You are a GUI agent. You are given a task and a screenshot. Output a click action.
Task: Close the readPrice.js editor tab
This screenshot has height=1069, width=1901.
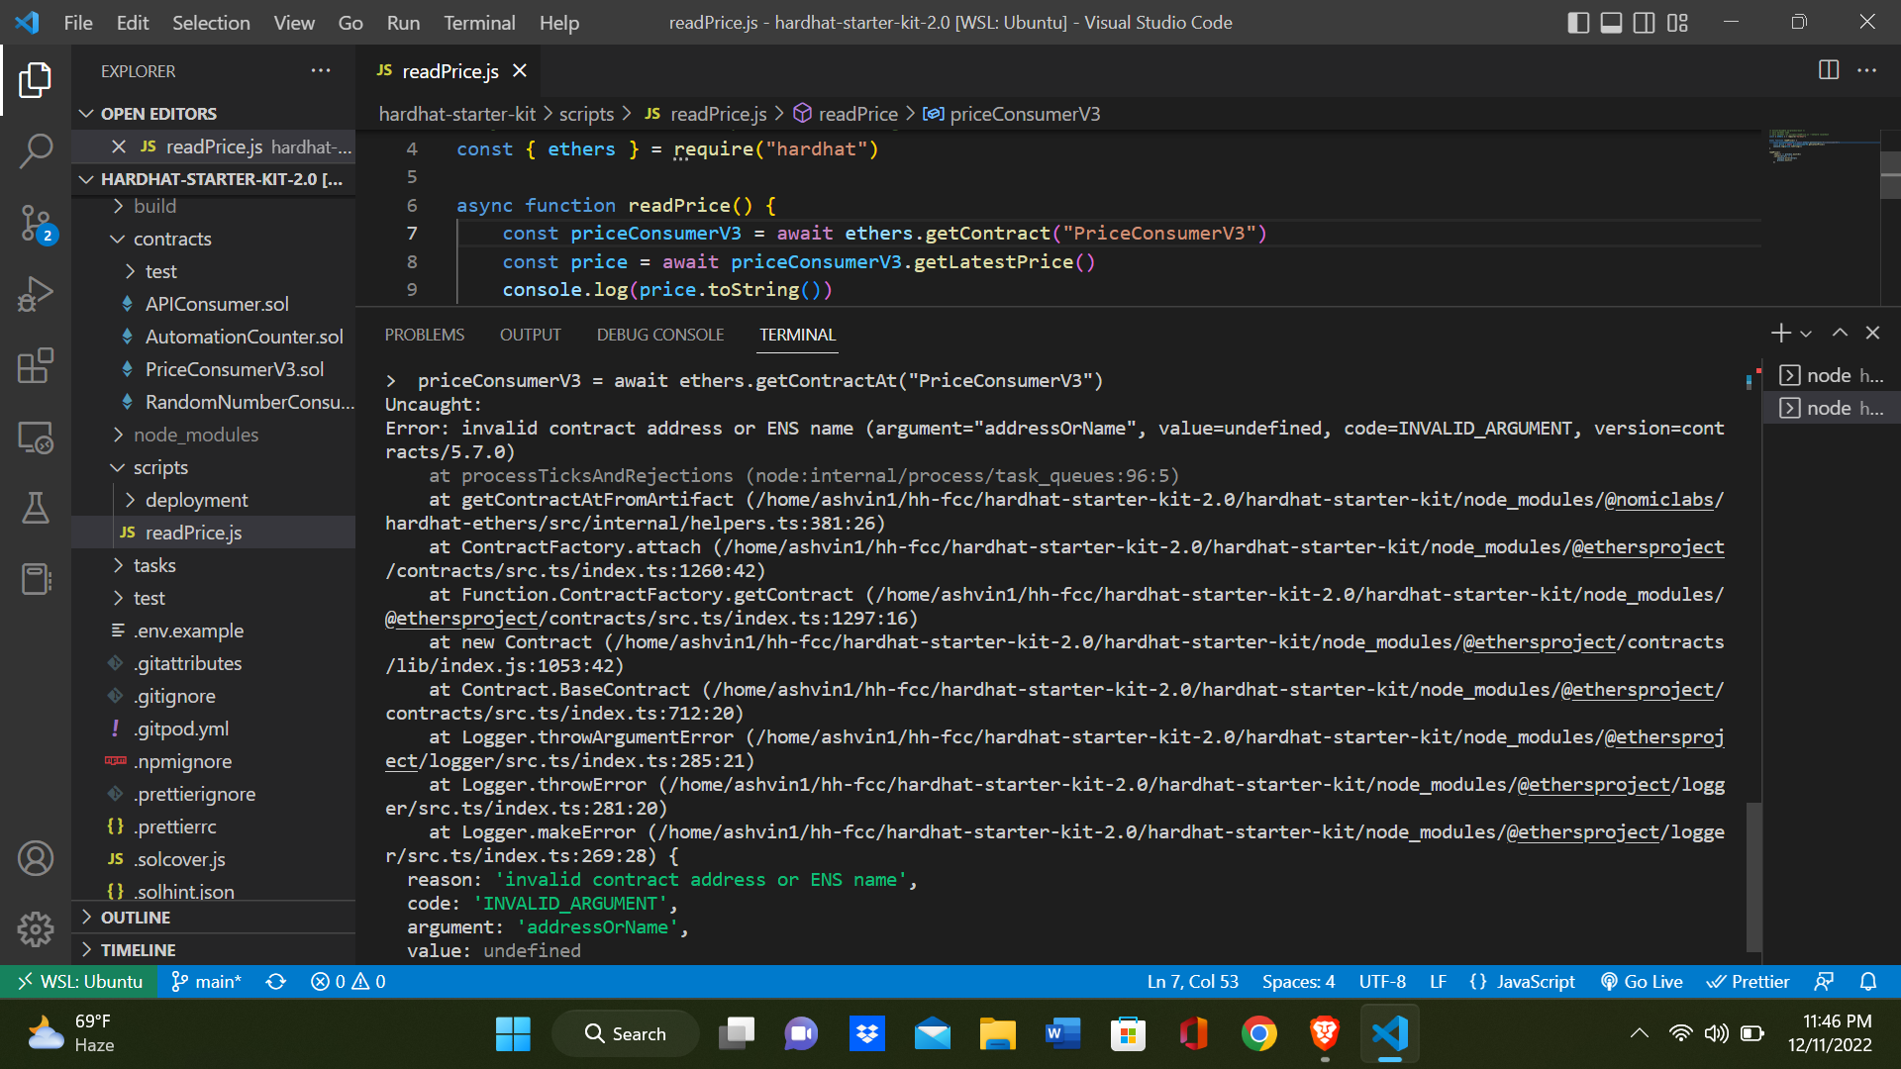[520, 70]
